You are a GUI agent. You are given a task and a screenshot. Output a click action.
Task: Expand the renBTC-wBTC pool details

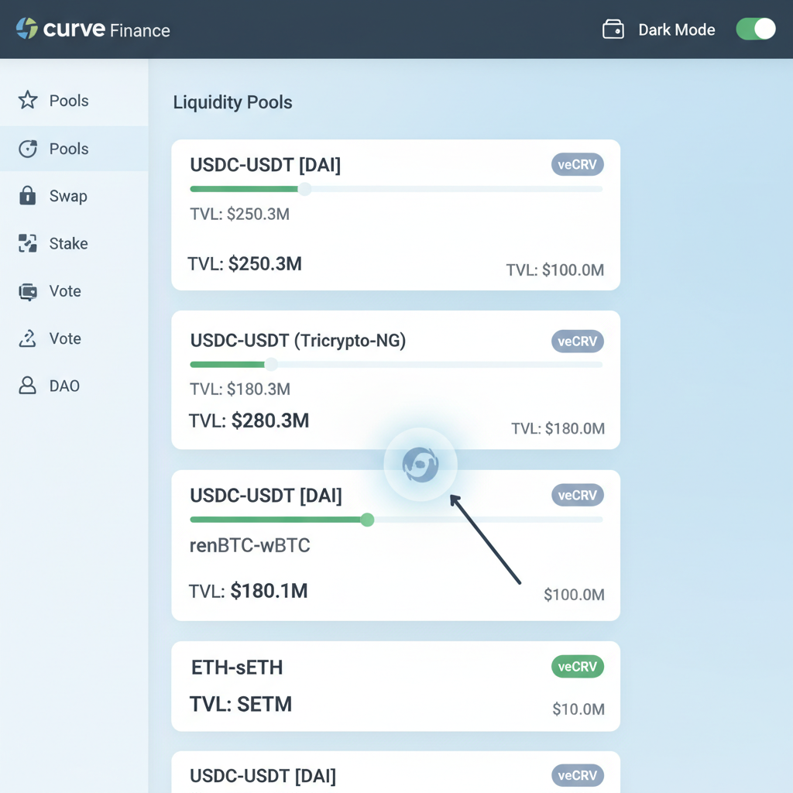pos(250,545)
